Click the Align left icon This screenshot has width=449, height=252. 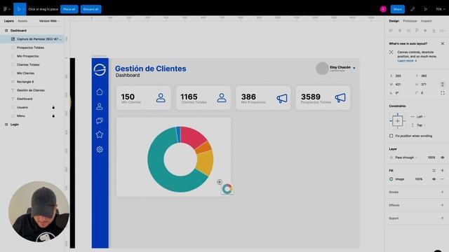[x=391, y=31]
